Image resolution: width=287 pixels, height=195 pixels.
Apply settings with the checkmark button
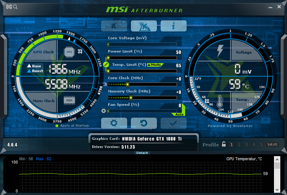point(174,123)
